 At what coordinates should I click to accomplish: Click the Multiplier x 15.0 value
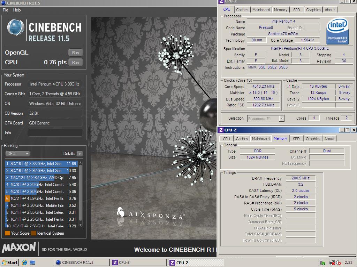click(264, 92)
